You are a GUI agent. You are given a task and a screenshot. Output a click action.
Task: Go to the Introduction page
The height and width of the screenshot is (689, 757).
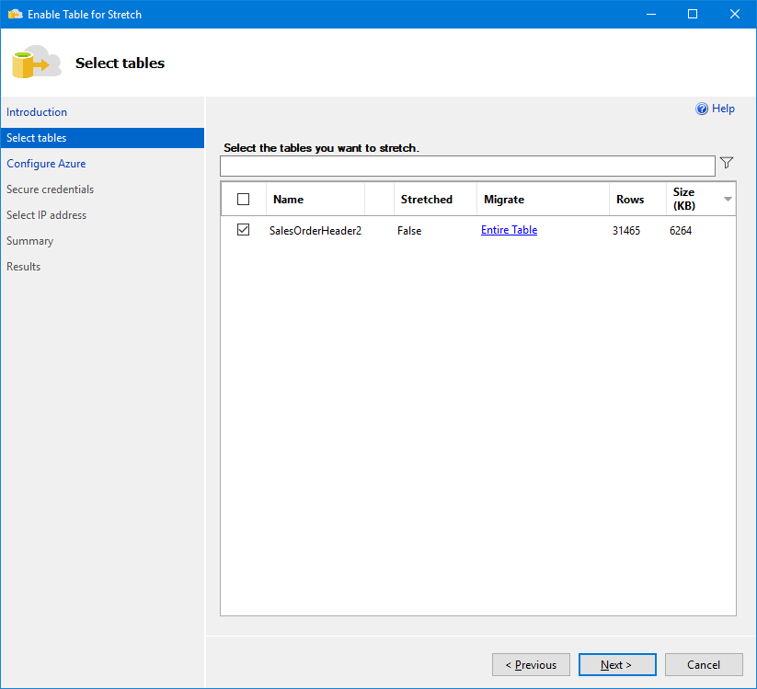pos(37,112)
